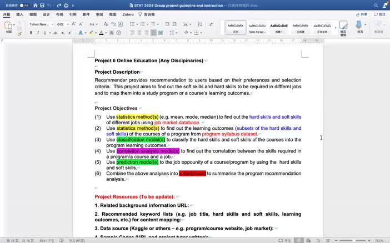This screenshot has height=243, width=390.
Task: Click the Comments button
Action: (379, 14)
